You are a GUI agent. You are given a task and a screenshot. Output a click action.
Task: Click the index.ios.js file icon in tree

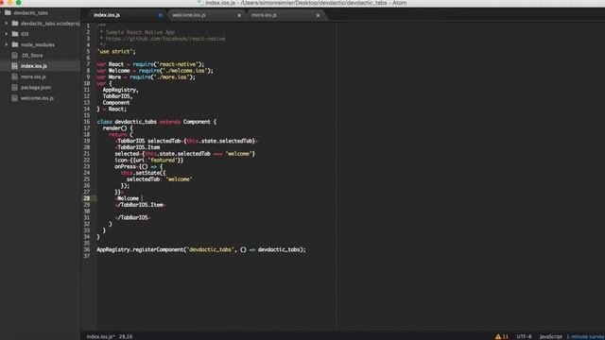click(15, 66)
